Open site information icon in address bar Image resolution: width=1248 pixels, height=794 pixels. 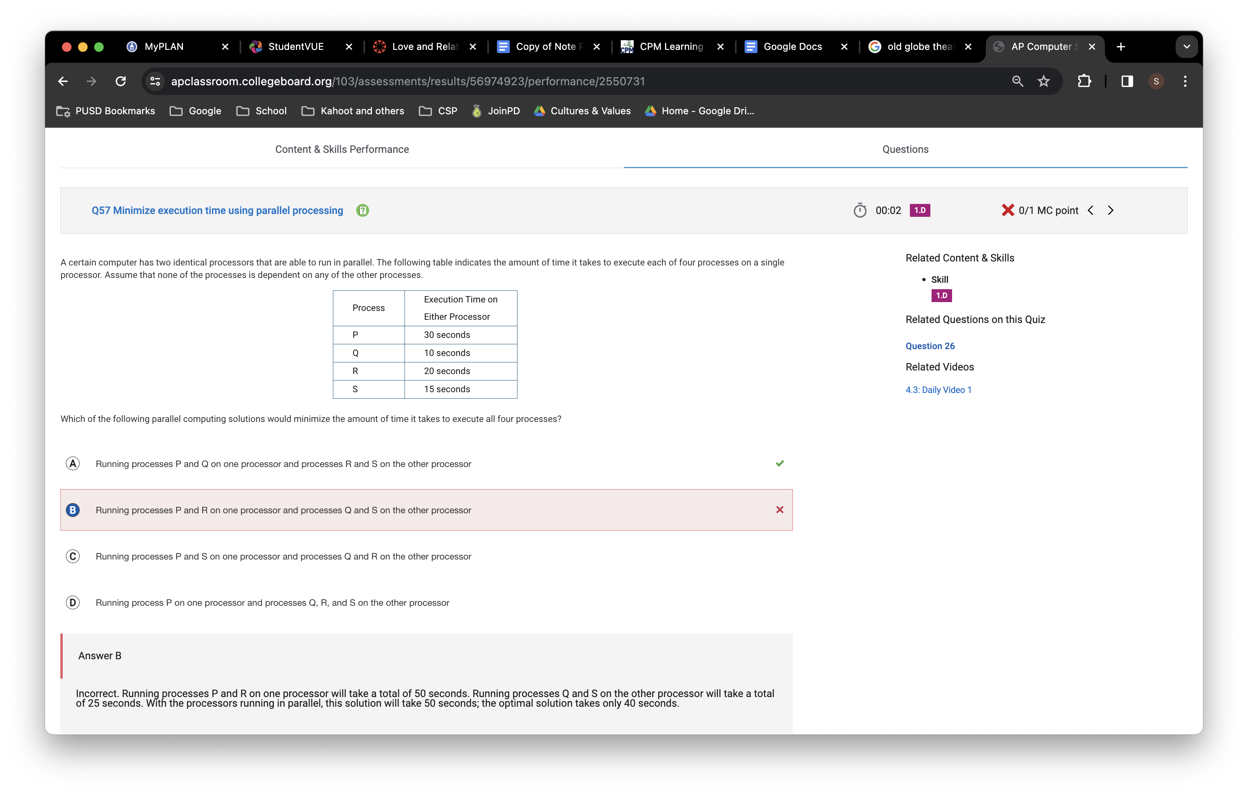click(x=155, y=81)
